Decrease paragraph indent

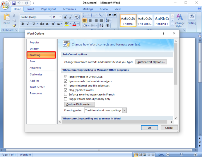point(109,15)
